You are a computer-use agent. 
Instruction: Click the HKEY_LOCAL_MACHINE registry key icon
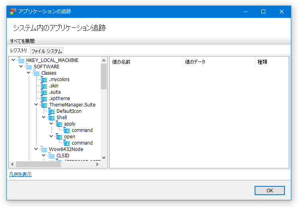(x=21, y=60)
